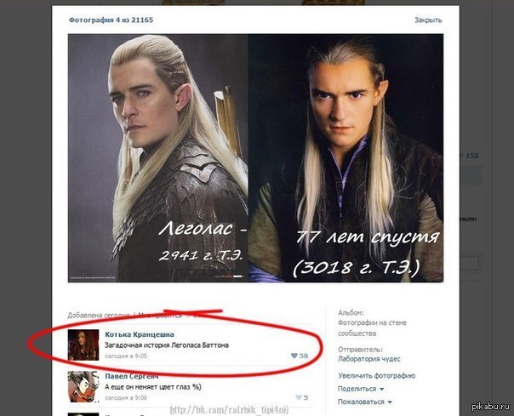The width and height of the screenshot is (514, 416).
Task: Click the Увеличить фотографию link
Action: coord(377,376)
